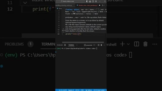Click breadcrumb file item above line numbers
Screen dimensions: 162x91
tap(59, 8)
